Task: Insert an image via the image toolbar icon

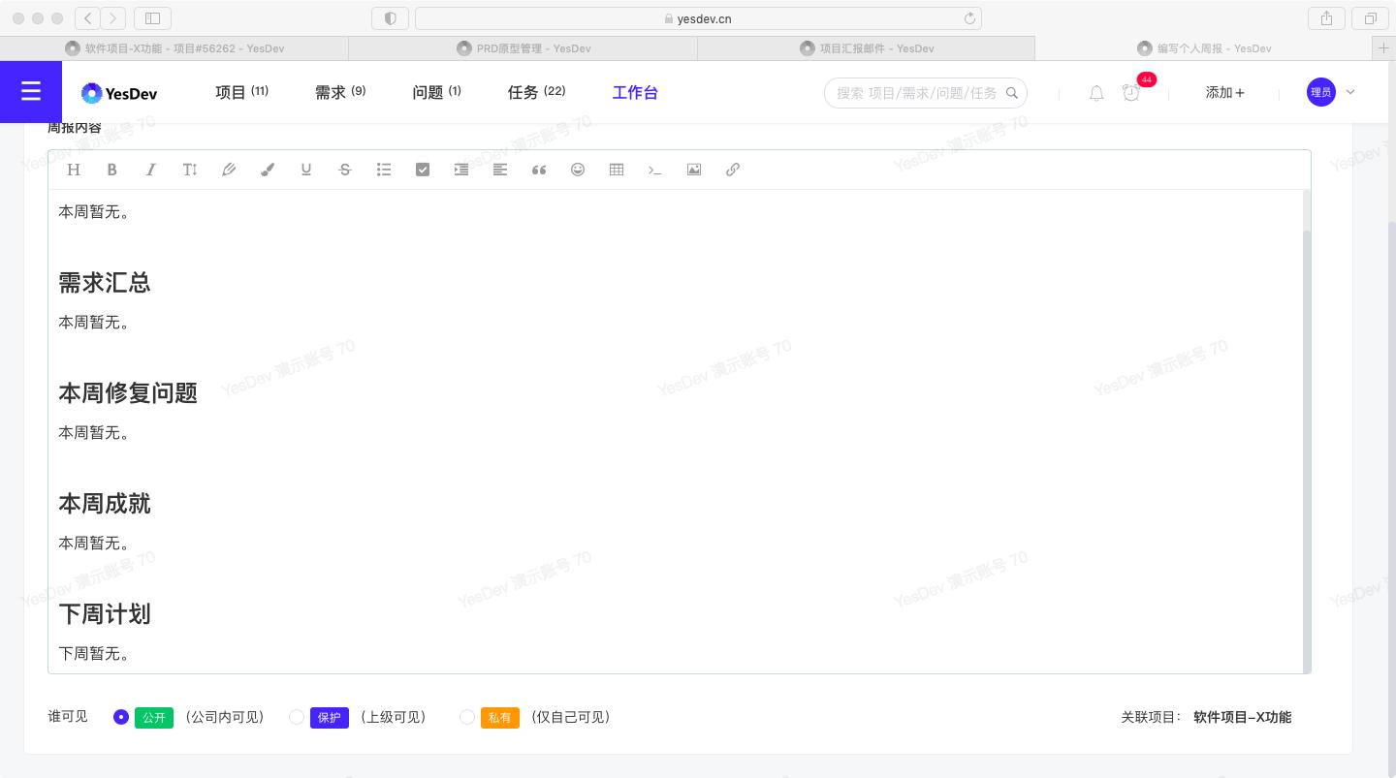Action: (x=694, y=170)
